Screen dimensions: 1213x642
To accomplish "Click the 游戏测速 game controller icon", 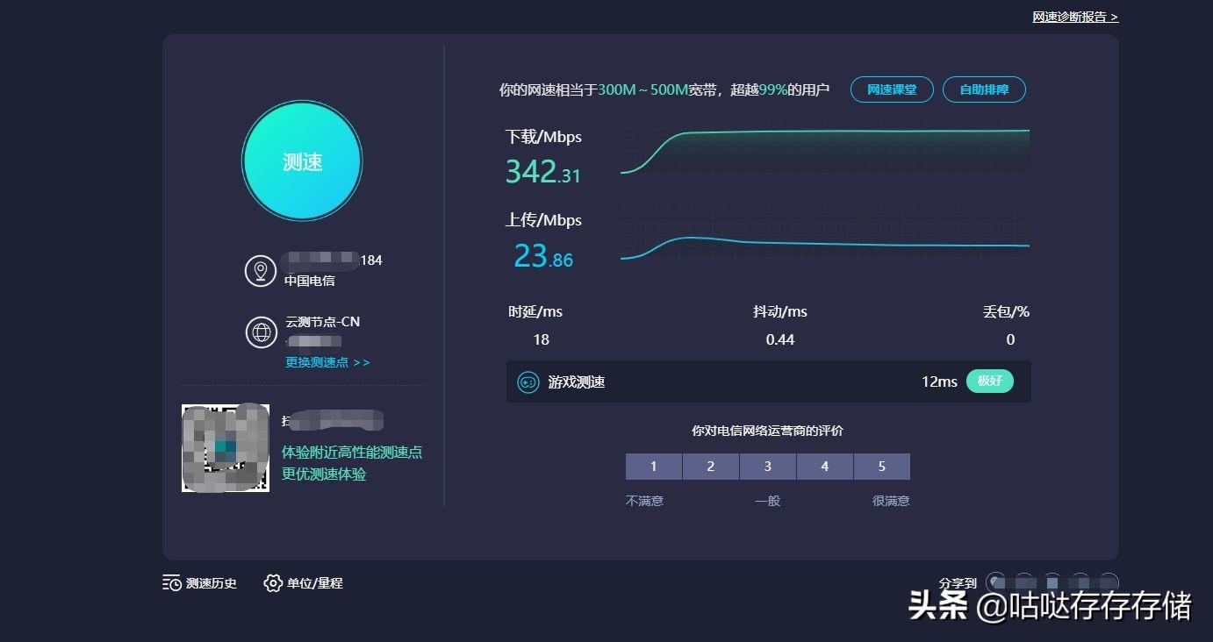I will [528, 382].
